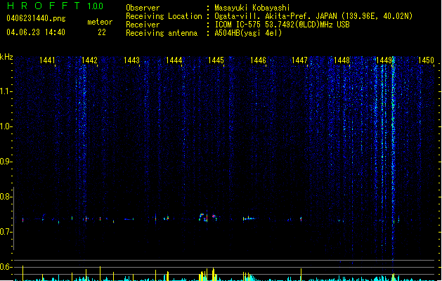Click the 1442 time marker
The image size is (442, 281).
[x=89, y=60]
